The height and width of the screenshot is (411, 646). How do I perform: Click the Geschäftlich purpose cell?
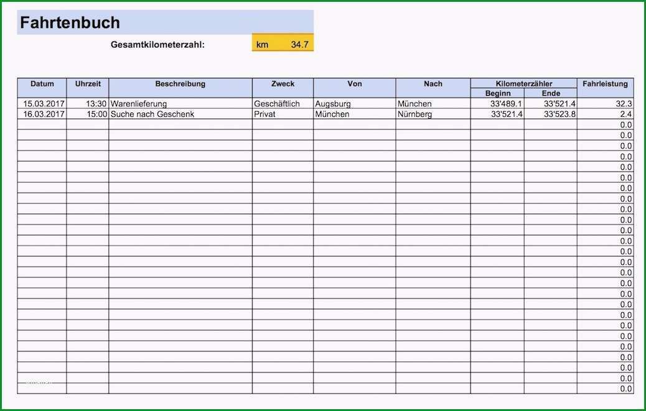click(x=283, y=103)
